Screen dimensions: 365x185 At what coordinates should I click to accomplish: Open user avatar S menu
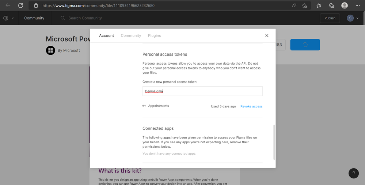[x=350, y=18]
